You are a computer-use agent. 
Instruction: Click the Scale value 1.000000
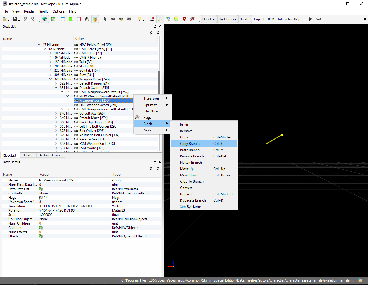[x=46, y=215]
